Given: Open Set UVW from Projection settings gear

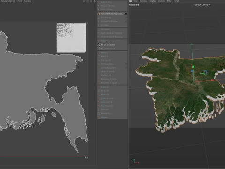Looking at the screenshot, I should tap(126, 14).
